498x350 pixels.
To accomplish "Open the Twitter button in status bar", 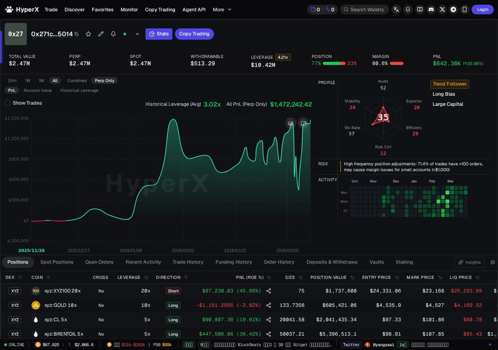I will coord(352,345).
